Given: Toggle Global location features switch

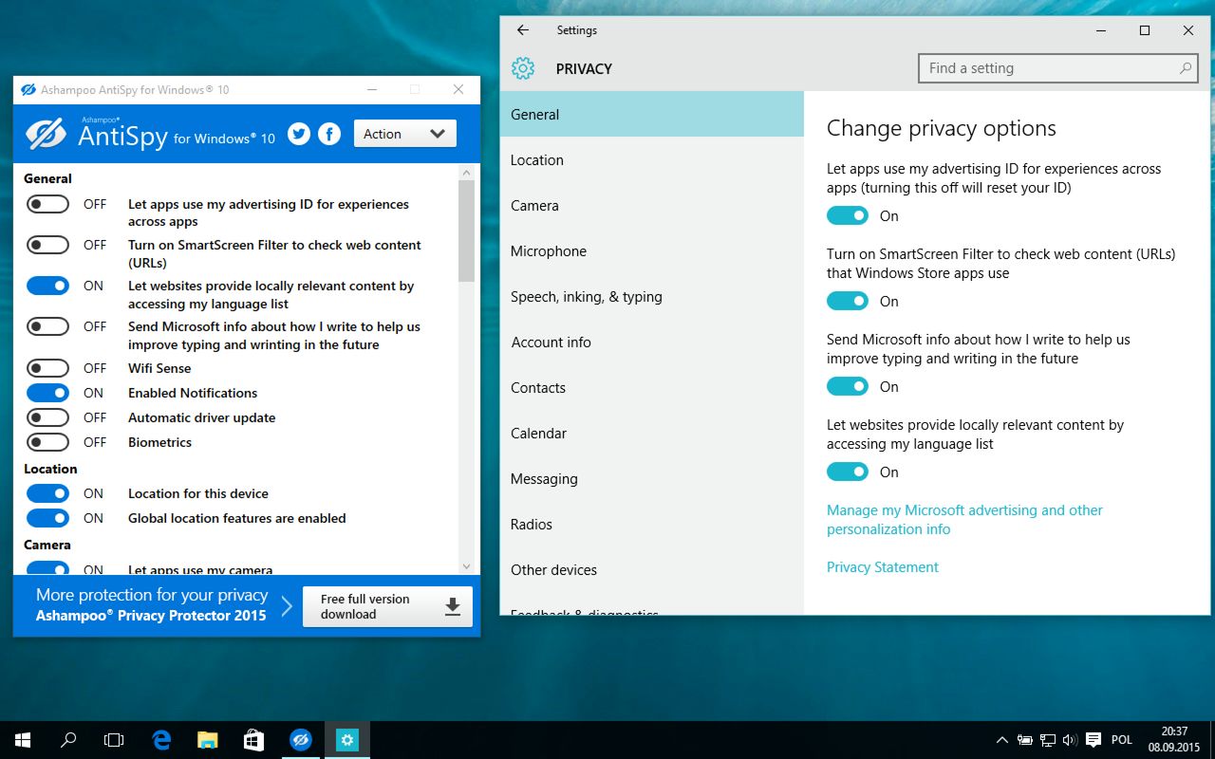Looking at the screenshot, I should click(47, 518).
